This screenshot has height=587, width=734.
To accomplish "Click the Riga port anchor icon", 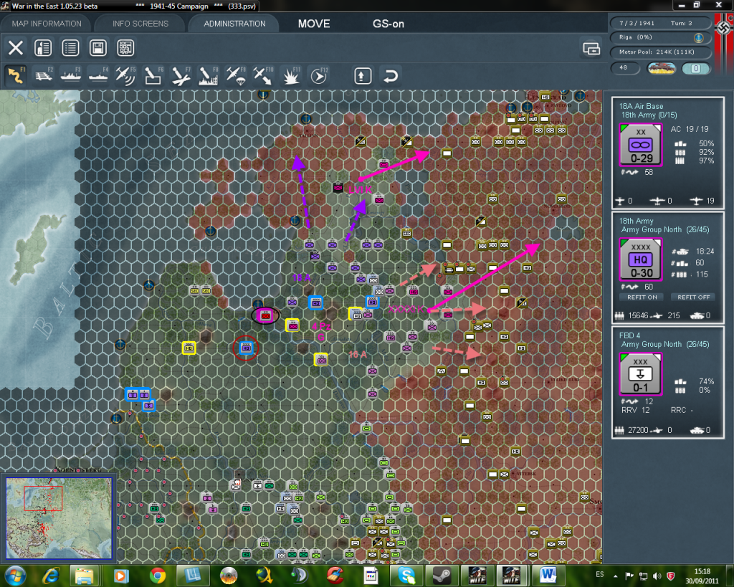I will (x=698, y=37).
